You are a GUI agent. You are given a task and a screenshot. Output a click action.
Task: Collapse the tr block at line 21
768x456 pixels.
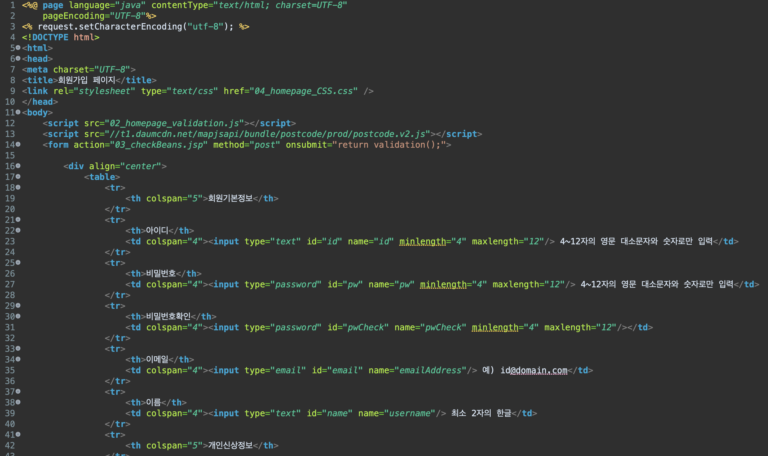pyautogui.click(x=18, y=220)
